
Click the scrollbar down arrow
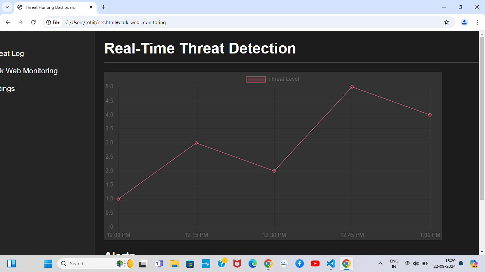click(x=482, y=252)
